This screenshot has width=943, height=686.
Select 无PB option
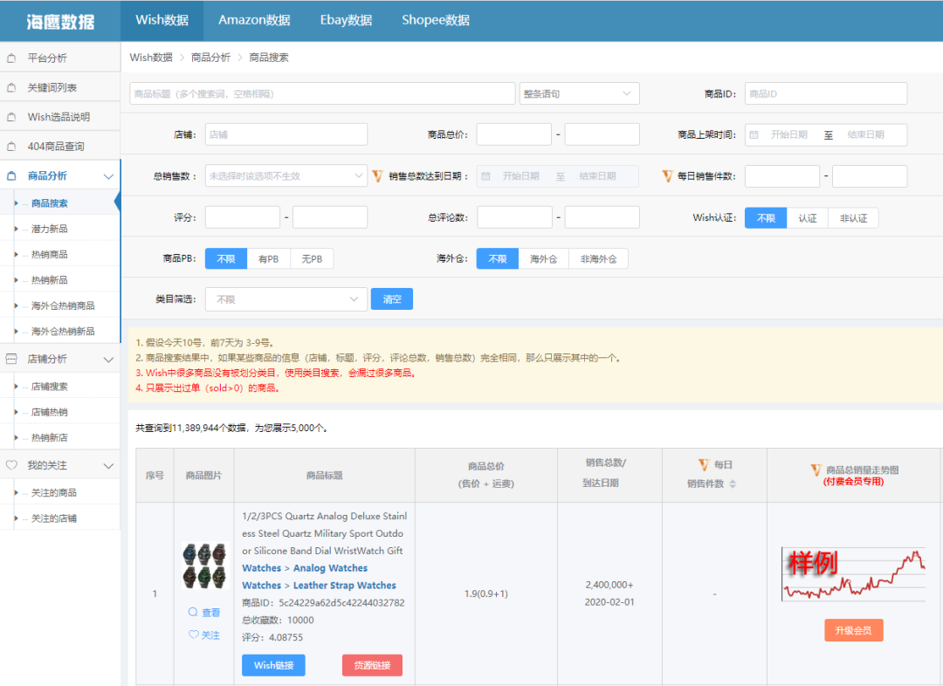312,258
